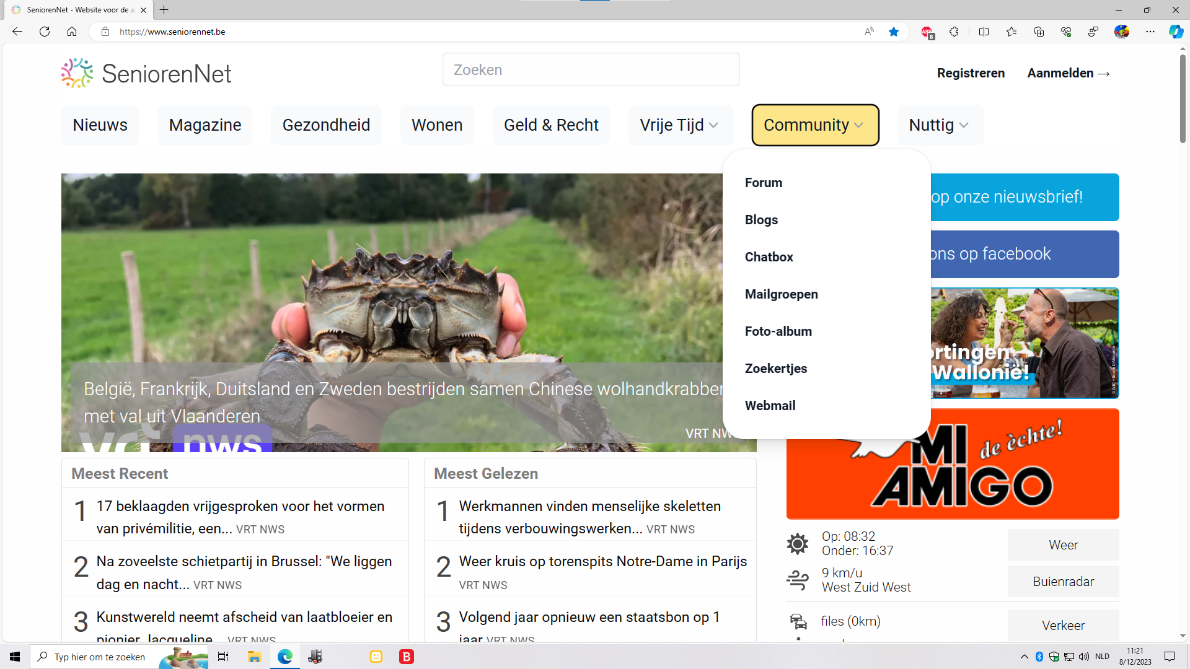The image size is (1190, 669).
Task: Open the Collections icon
Action: click(x=1039, y=32)
